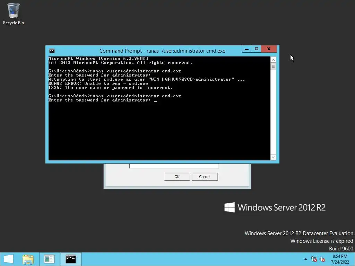The width and height of the screenshot is (355, 266).
Task: Click the input field in the background dialog
Action: click(174, 166)
